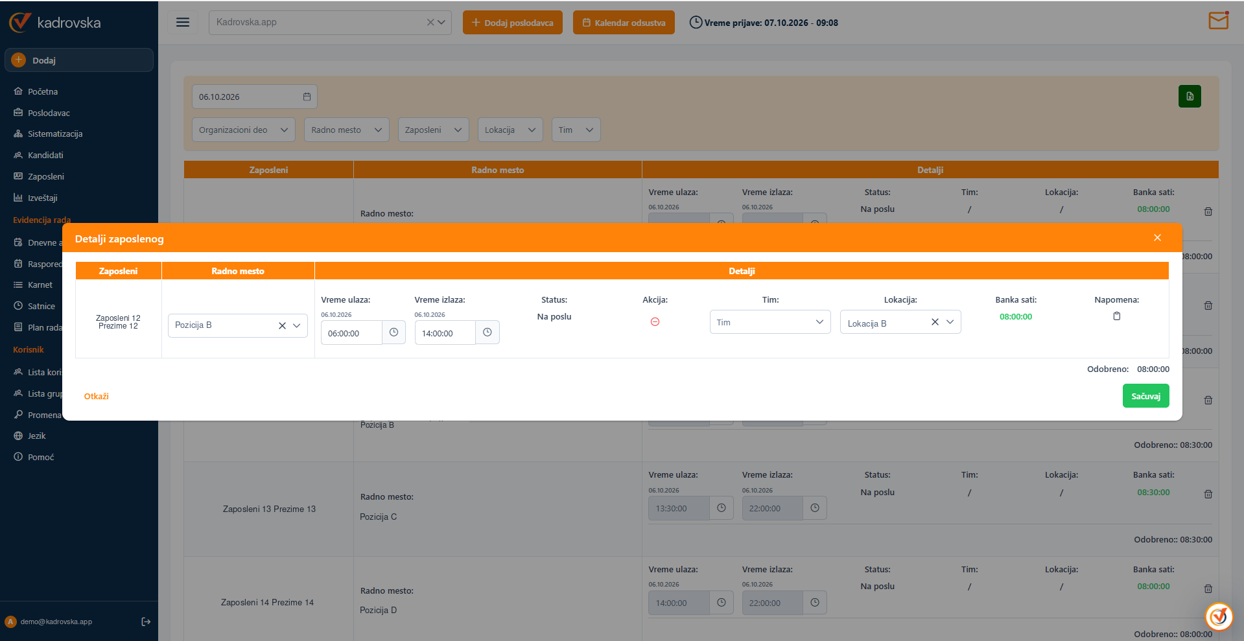Open the Tim filter dropdown in the filter bar
Image resolution: width=1244 pixels, height=641 pixels.
(576, 130)
